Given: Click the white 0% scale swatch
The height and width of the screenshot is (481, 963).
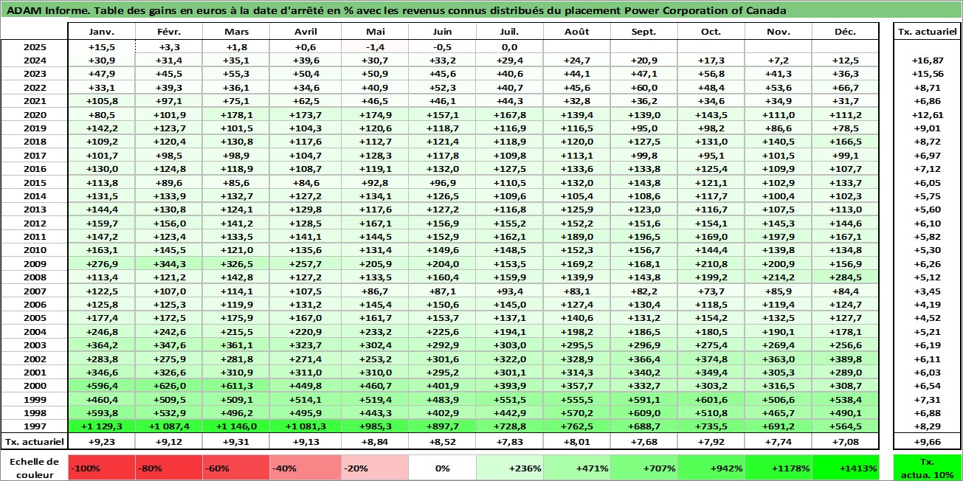Looking at the screenshot, I should (442, 468).
